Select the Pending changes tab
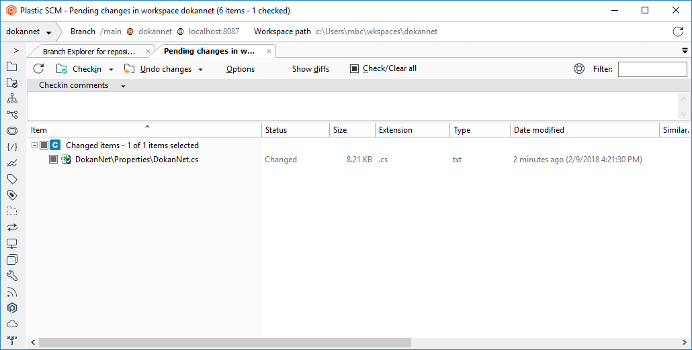 pyautogui.click(x=209, y=51)
